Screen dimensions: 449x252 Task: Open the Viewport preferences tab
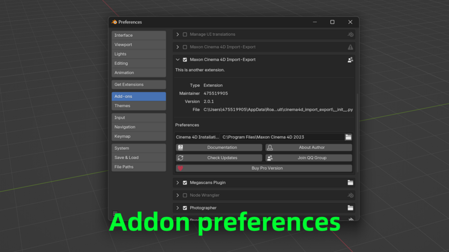(138, 45)
